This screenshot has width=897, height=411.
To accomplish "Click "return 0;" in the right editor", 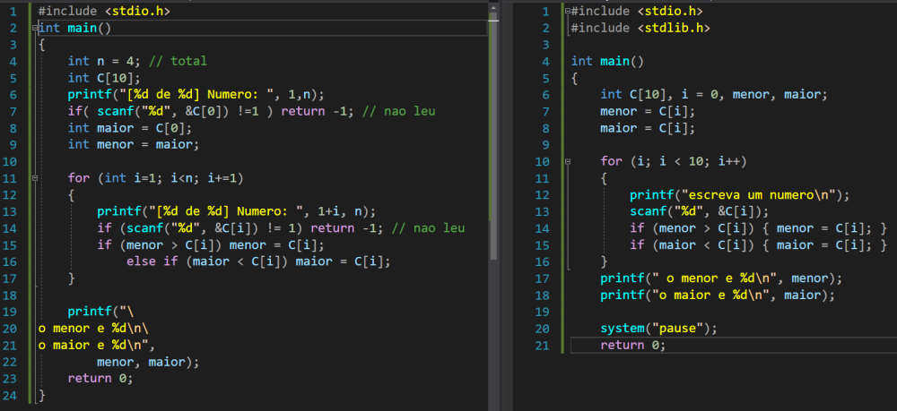I will pyautogui.click(x=633, y=345).
